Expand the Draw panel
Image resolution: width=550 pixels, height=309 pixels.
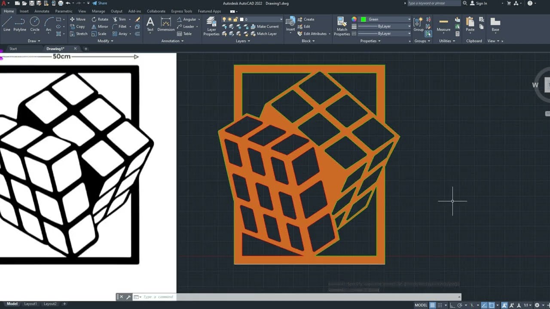click(x=34, y=41)
